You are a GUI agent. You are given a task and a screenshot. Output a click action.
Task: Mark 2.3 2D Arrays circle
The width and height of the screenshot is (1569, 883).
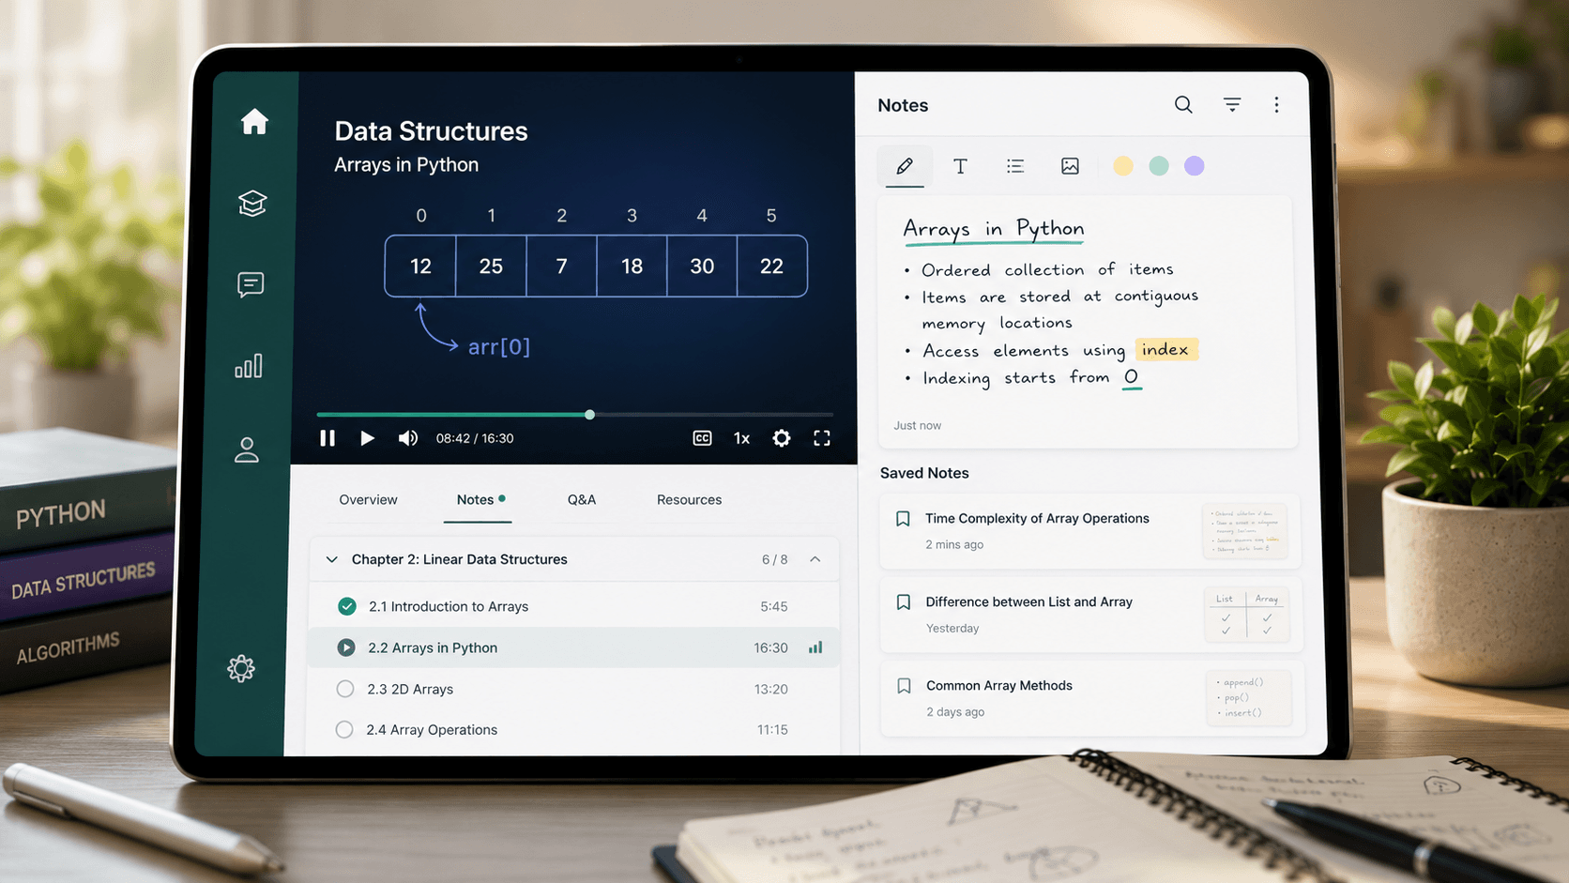tap(345, 689)
